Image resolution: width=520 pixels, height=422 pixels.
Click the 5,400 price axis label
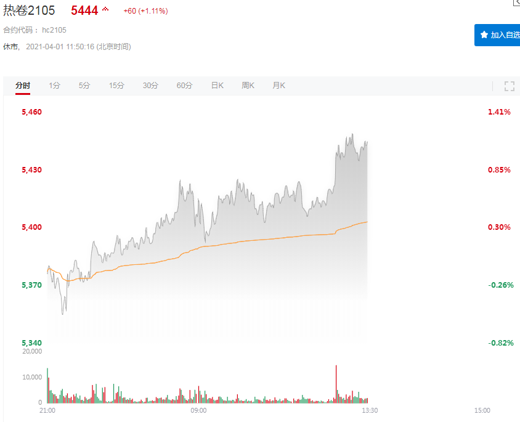coord(31,227)
